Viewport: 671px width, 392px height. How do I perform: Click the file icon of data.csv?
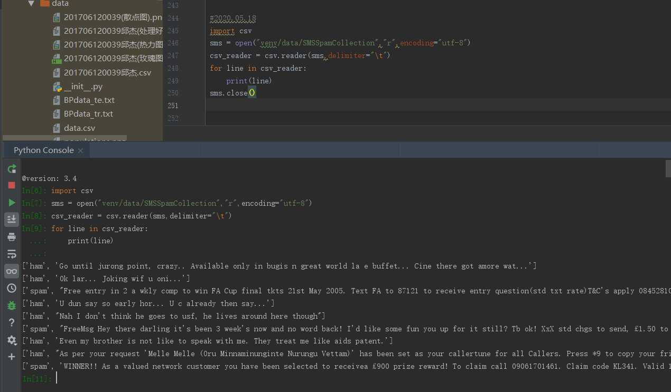[x=57, y=128]
